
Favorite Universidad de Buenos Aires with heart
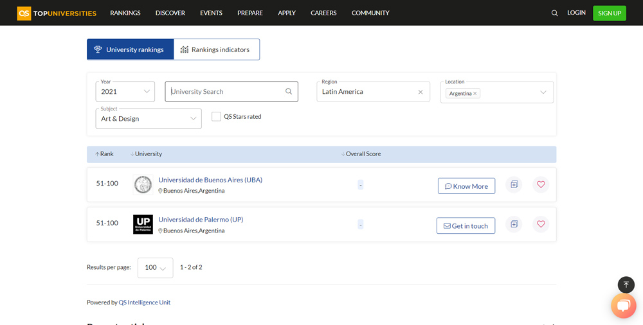pyautogui.click(x=541, y=184)
